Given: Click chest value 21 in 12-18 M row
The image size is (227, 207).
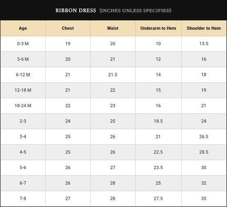Looking at the screenshot, I should (x=68, y=90).
